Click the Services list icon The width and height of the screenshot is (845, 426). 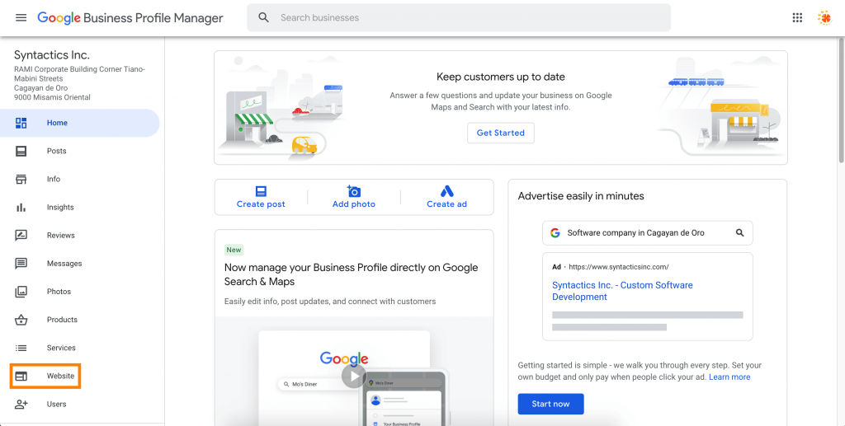21,348
